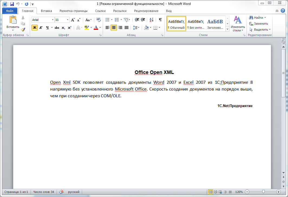Click the Число слов: 34 status indicator

pos(44,192)
